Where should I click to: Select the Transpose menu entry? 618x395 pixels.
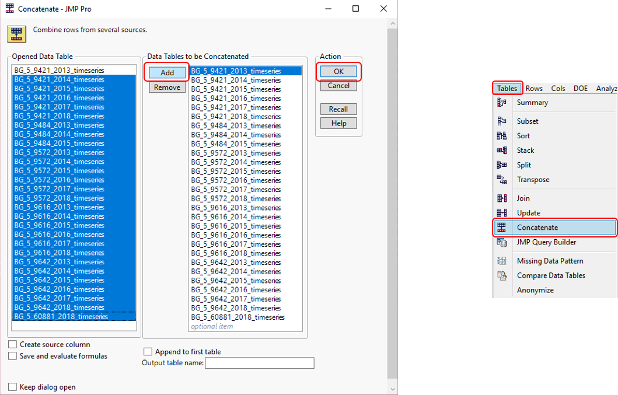click(533, 179)
